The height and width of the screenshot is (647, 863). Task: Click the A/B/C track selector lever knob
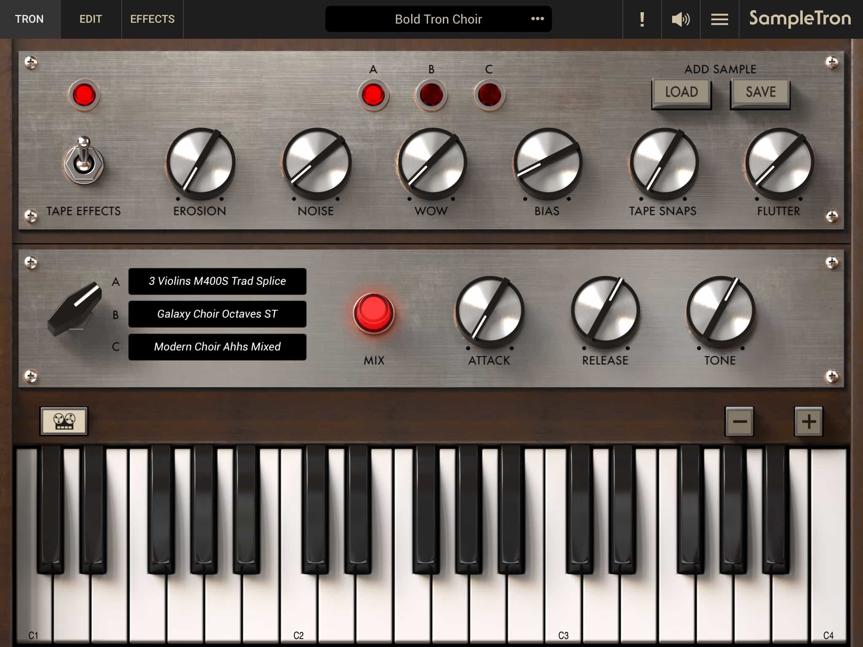click(x=75, y=308)
